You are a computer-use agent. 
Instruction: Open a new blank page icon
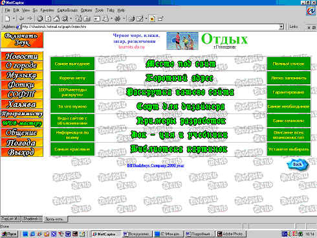pyautogui.click(x=7, y=19)
